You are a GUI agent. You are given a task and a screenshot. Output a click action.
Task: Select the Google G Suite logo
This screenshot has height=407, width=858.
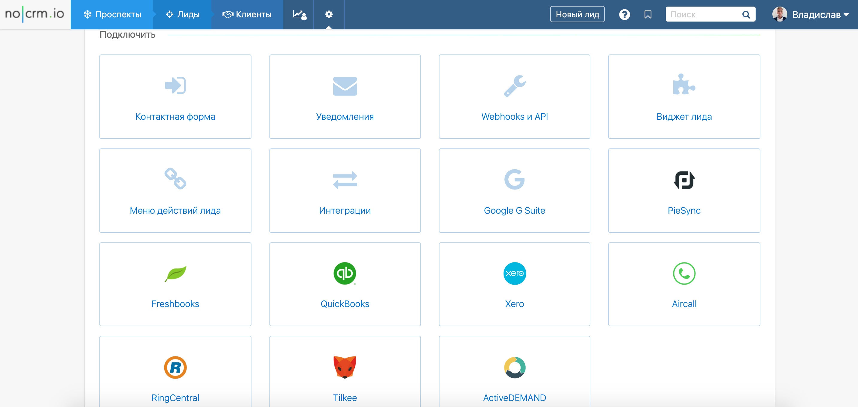pos(514,179)
